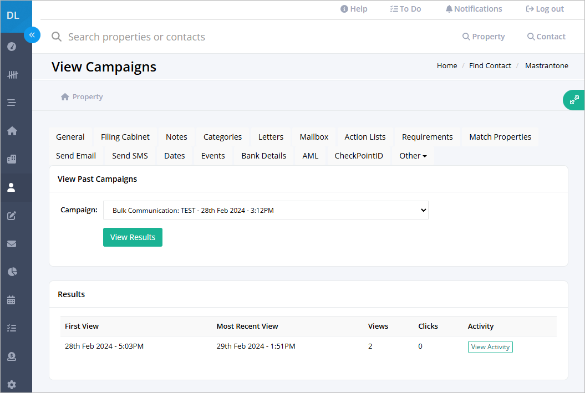Viewport: 585px width, 393px height.
Task: Open the pie chart reports icon
Action: [12, 272]
